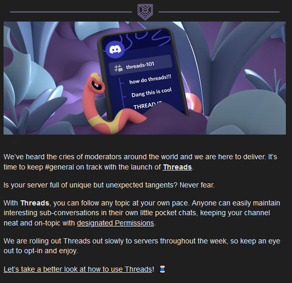Screen dimensions: 292x283
Task: Click the divider line left of logo
Action: 71,12
